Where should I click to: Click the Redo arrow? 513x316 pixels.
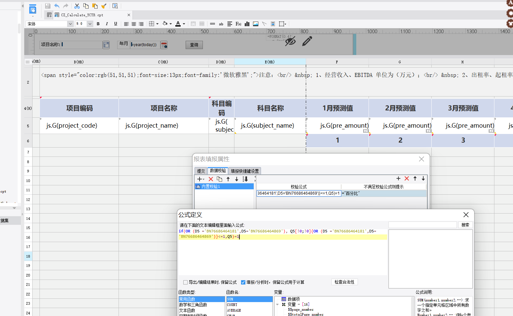66,6
